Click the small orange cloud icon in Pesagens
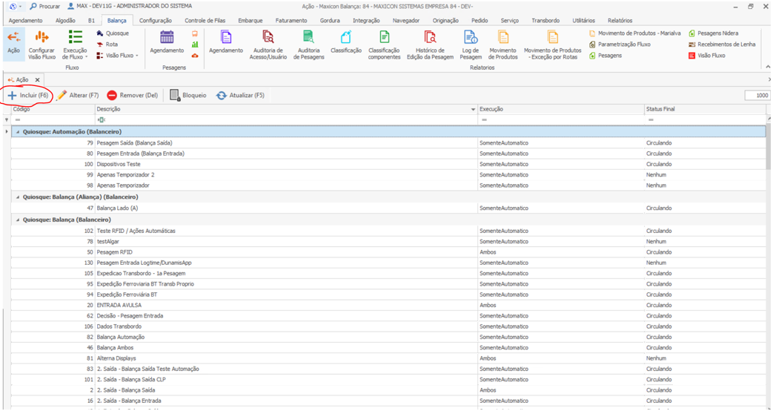The image size is (773, 414). (195, 55)
